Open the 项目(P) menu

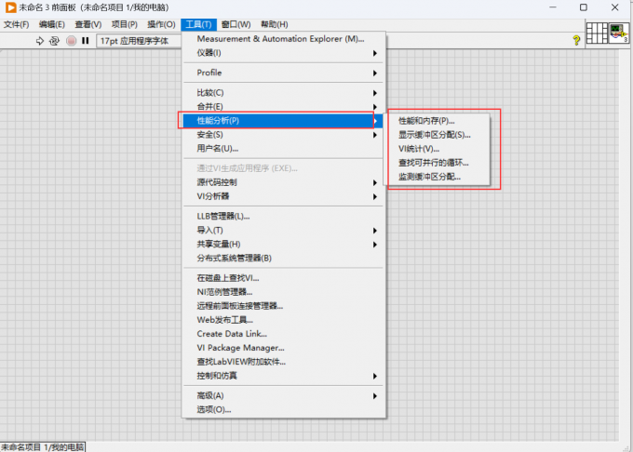(125, 24)
